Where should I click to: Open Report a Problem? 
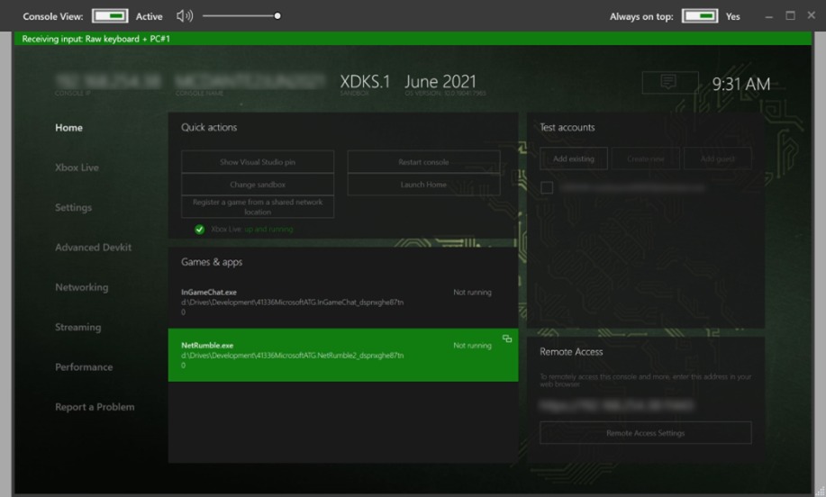pyautogui.click(x=95, y=407)
